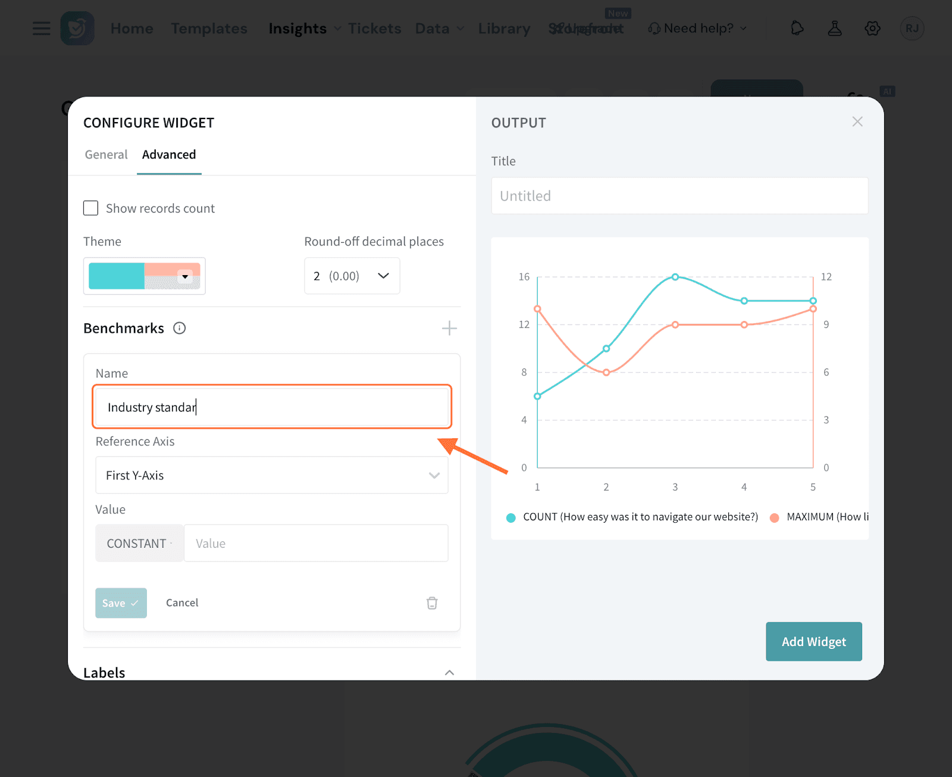Viewport: 952px width, 777px height.
Task: Open the settings gear icon
Action: click(872, 29)
